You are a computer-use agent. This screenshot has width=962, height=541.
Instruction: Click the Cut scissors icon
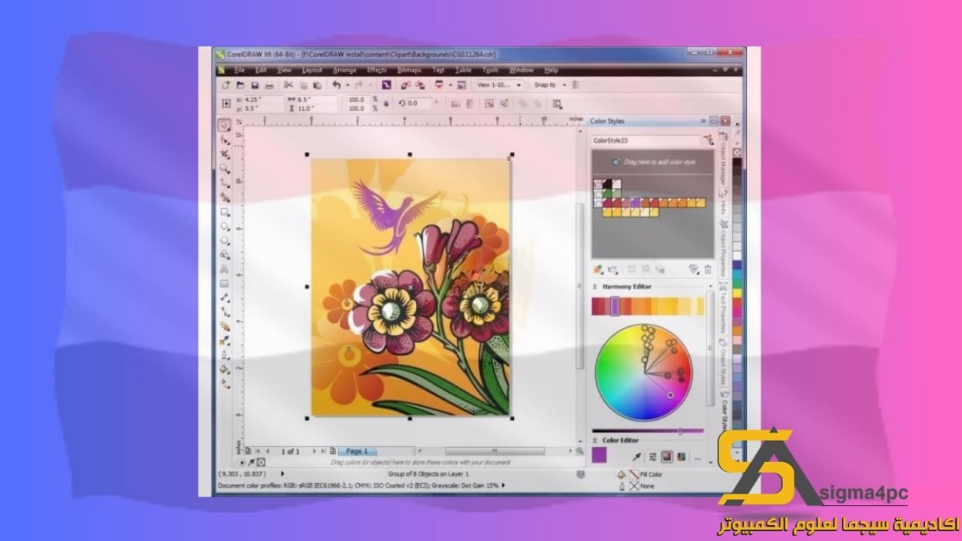click(x=288, y=85)
